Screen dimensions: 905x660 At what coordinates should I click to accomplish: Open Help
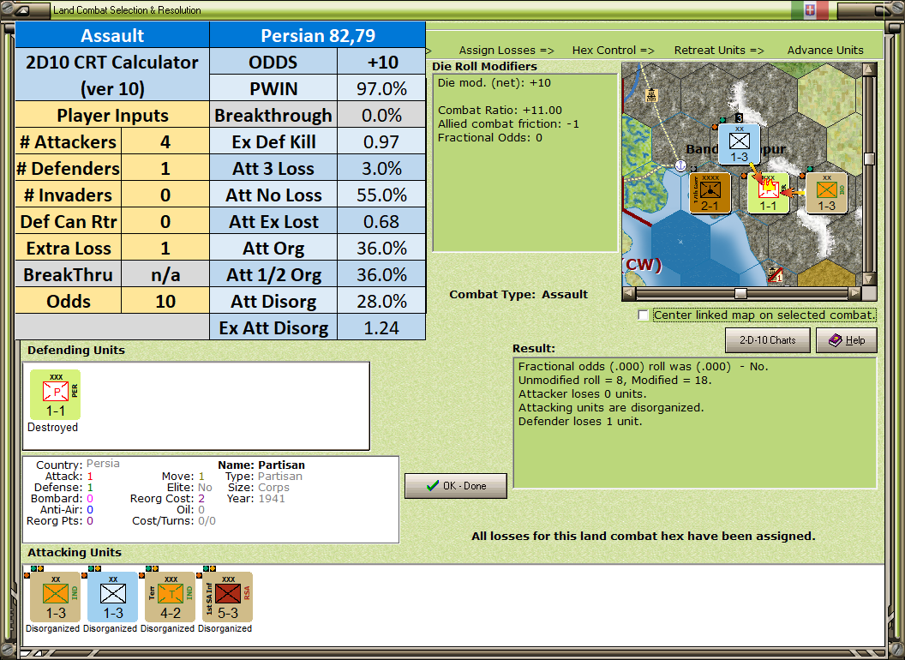[x=847, y=340]
